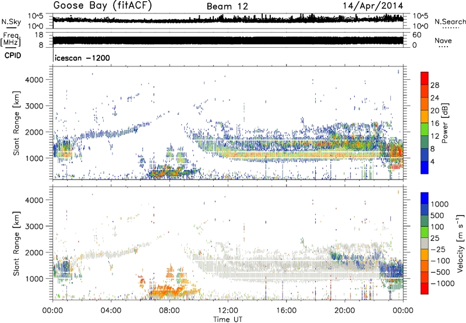Image resolution: width=466 pixels, height=323 pixels.
Task: Click the red bottom of the velocity colorbar
Action: (425, 289)
